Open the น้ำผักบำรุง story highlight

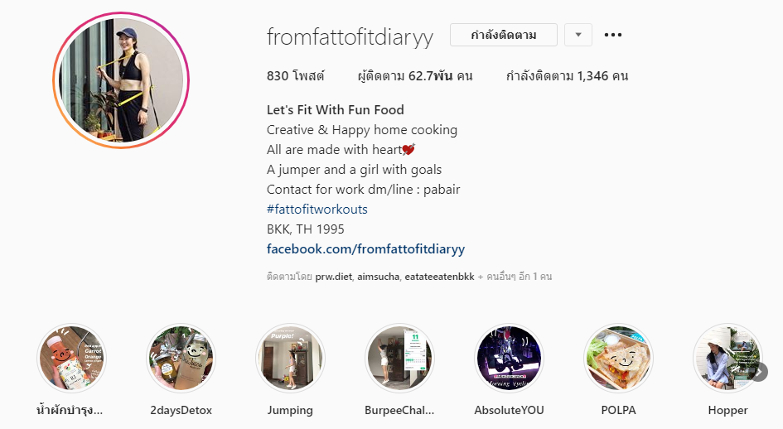71,358
